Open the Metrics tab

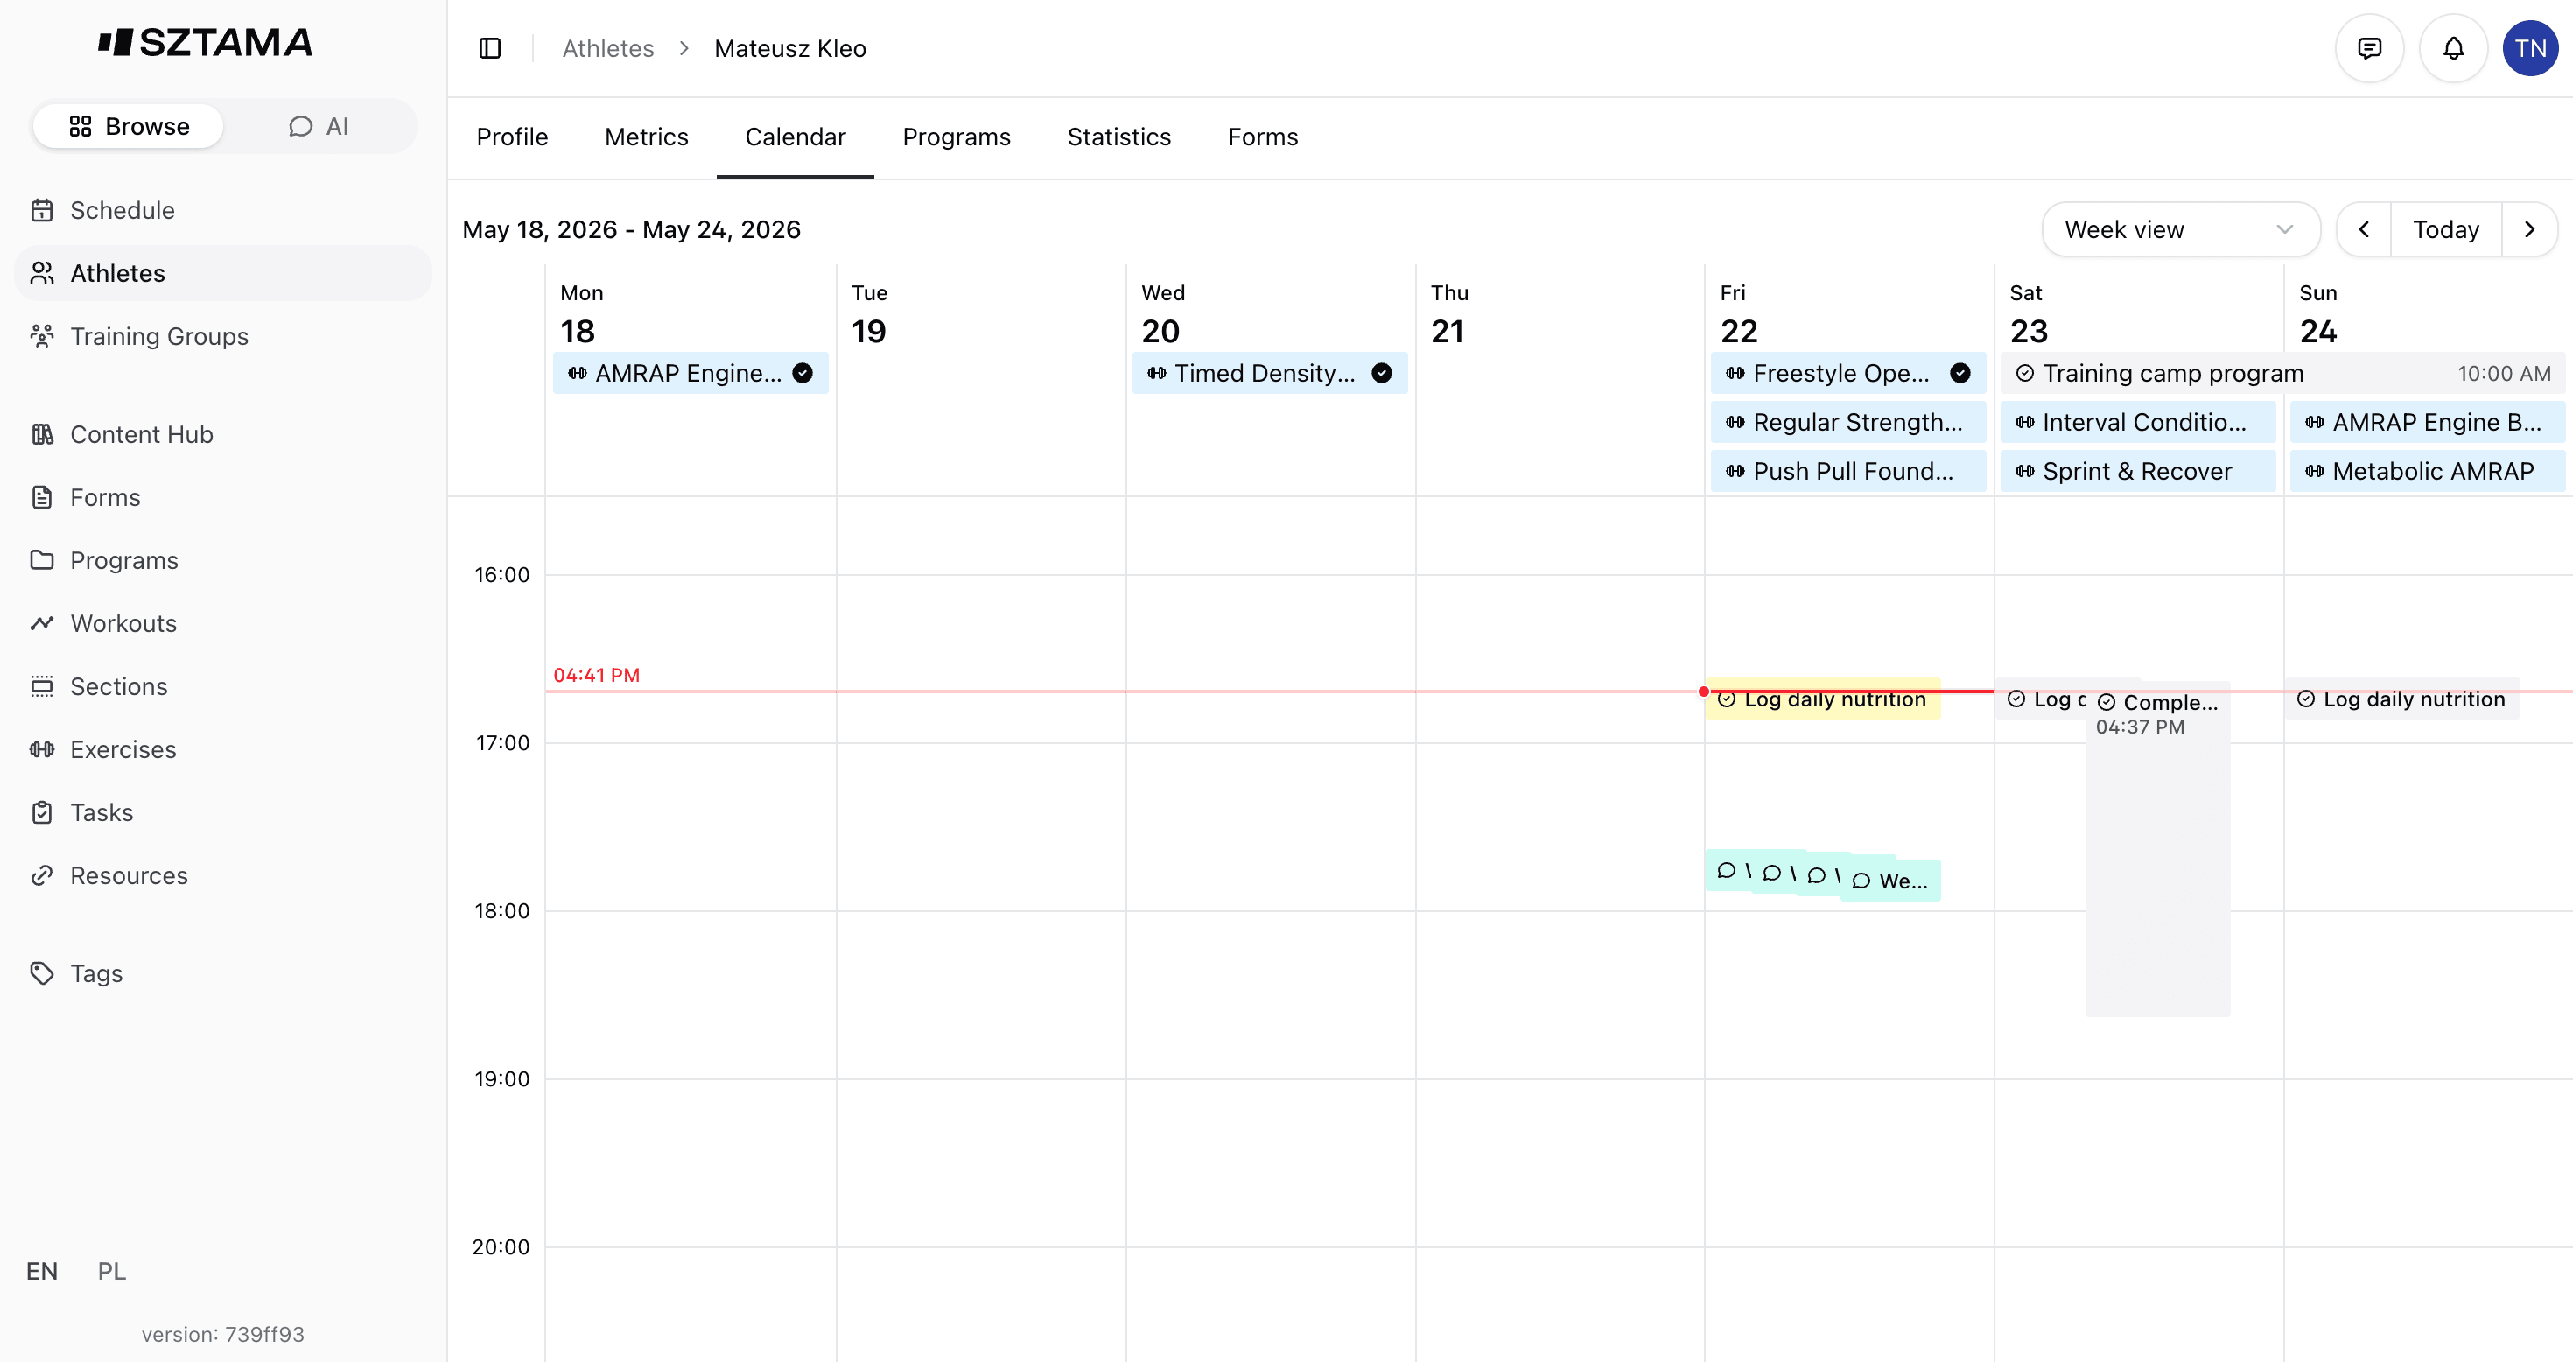646,137
